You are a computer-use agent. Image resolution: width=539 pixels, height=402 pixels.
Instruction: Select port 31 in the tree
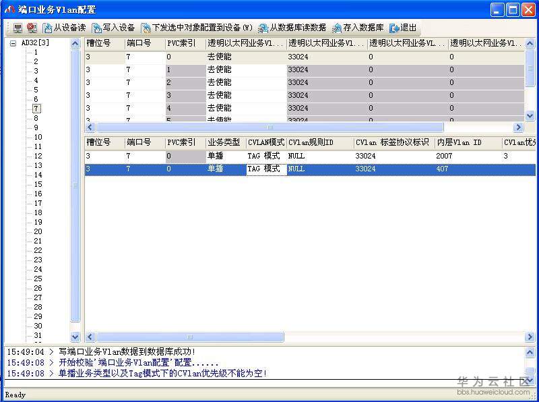coord(38,335)
